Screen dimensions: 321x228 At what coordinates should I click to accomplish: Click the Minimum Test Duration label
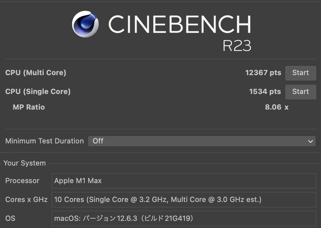coord(44,141)
